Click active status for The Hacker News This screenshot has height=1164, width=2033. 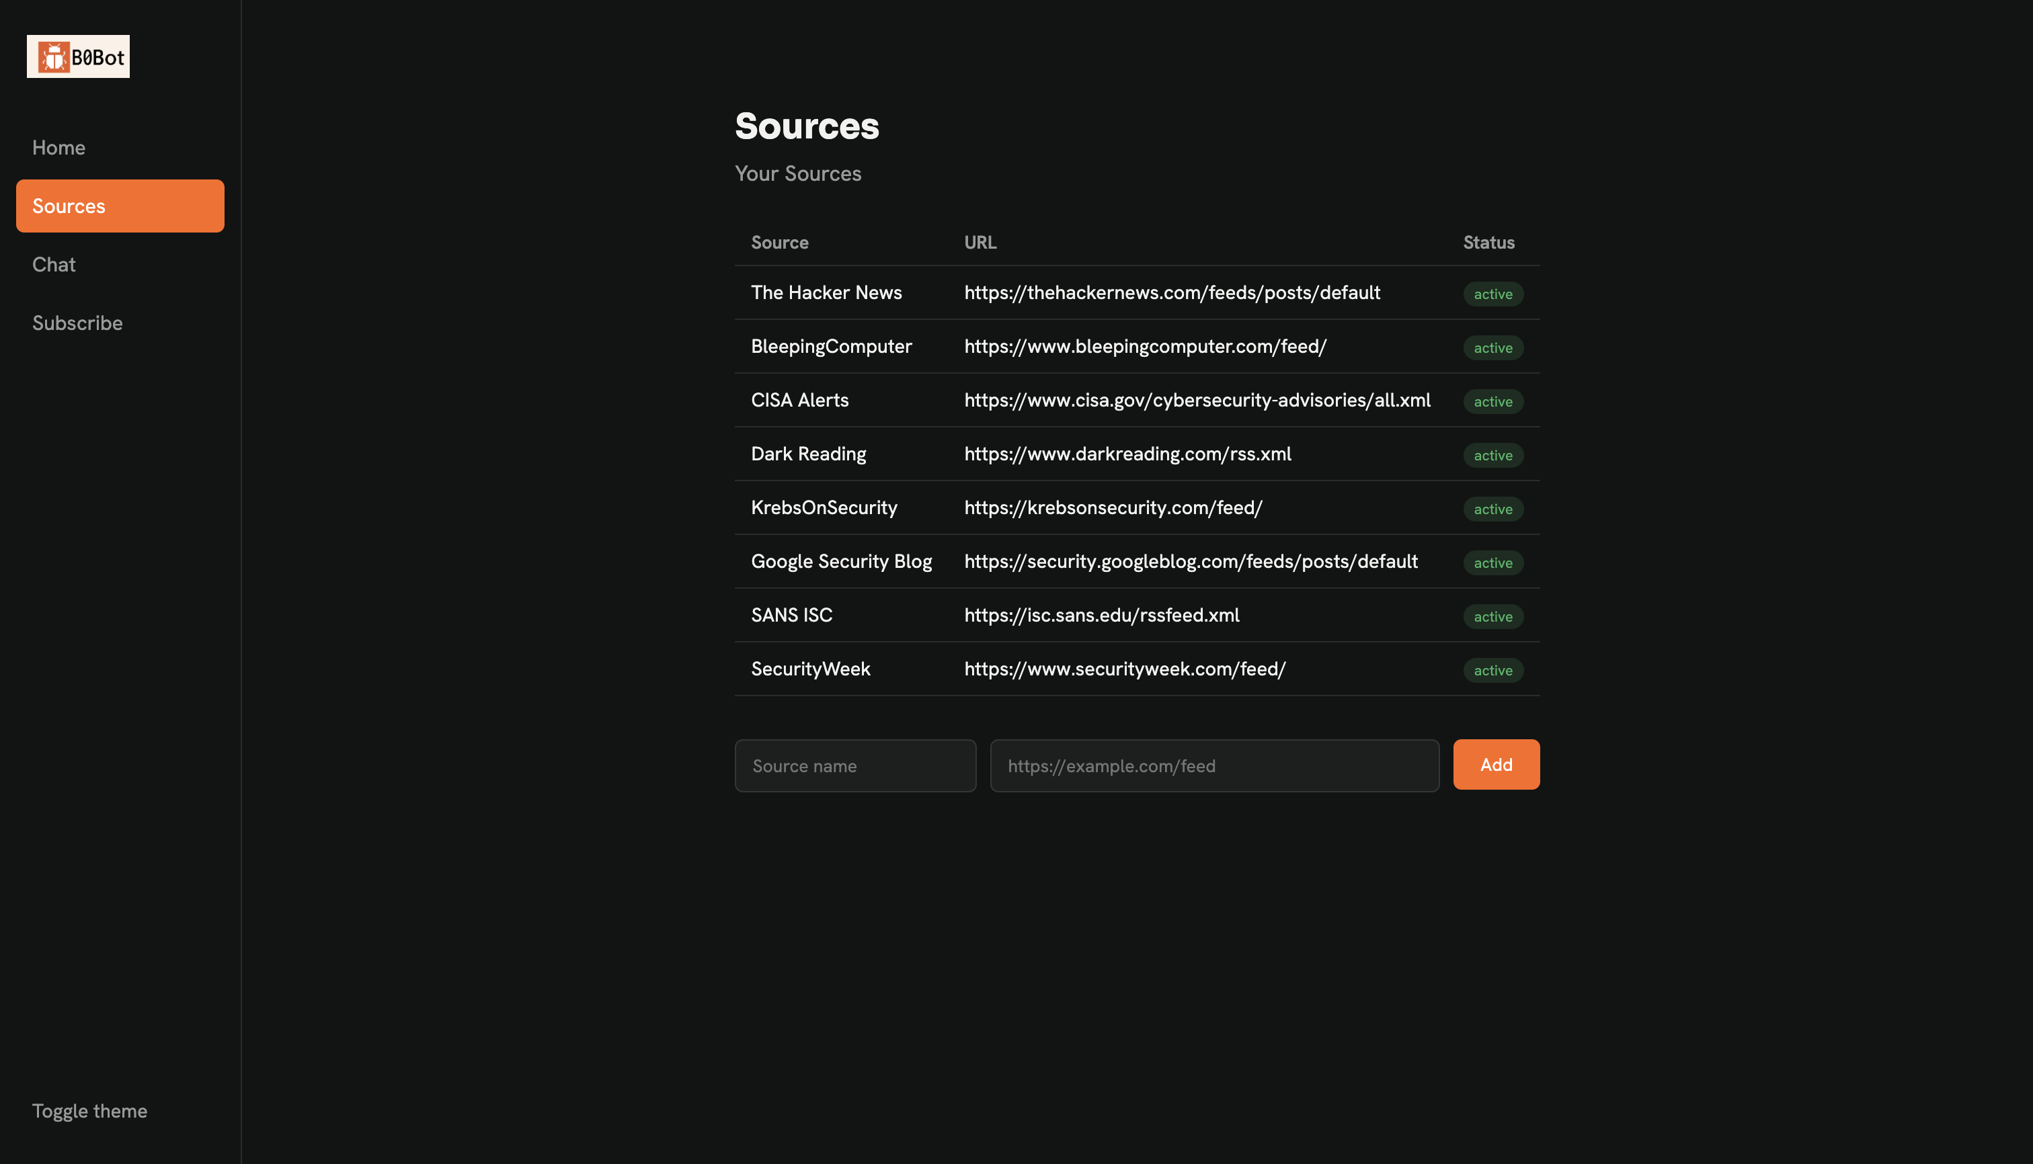[x=1493, y=294]
